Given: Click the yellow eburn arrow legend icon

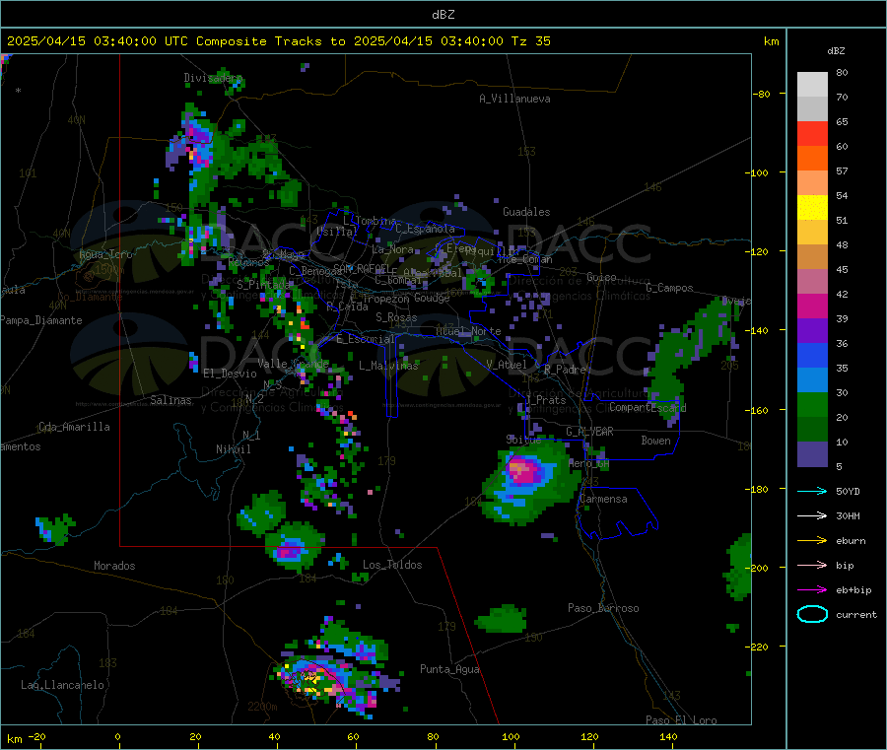Looking at the screenshot, I should 812,541.
